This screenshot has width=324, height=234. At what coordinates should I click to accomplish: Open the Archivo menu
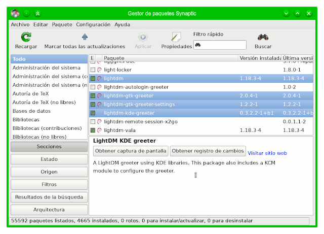pos(20,24)
